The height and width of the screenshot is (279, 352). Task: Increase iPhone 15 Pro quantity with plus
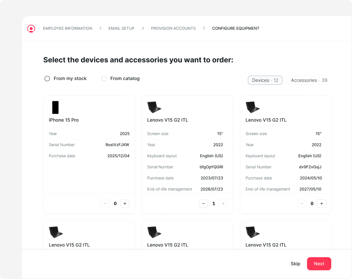pos(125,203)
